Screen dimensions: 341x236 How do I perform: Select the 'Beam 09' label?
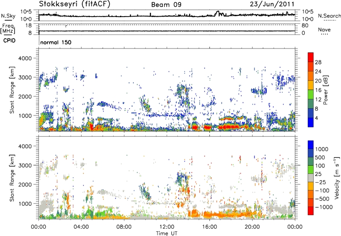point(166,5)
